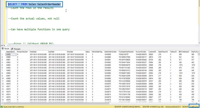Image resolution: width=200 pixels, height=108 pixels.
Task: Click the results grid horizontal scrollbar thumb
Action: coord(56,103)
